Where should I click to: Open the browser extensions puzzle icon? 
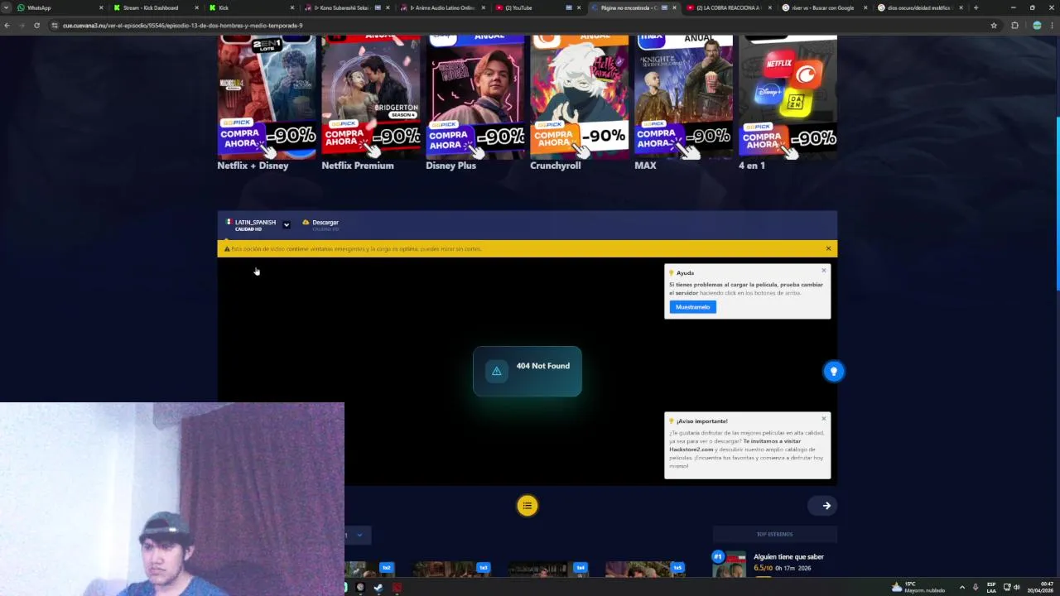pos(1014,26)
